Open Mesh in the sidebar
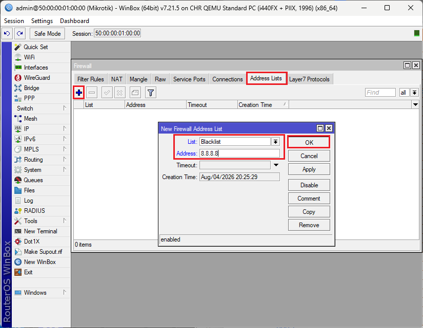 click(x=42, y=119)
